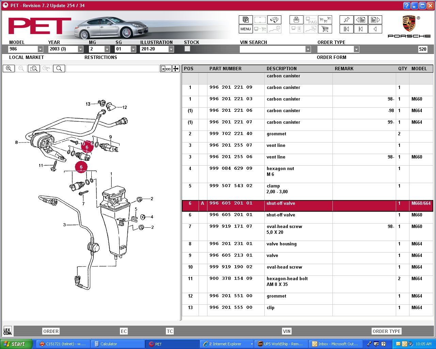Open the ORDER TYPE dropdown arrow
Viewport: 436px width, 349px height.
tap(356, 49)
